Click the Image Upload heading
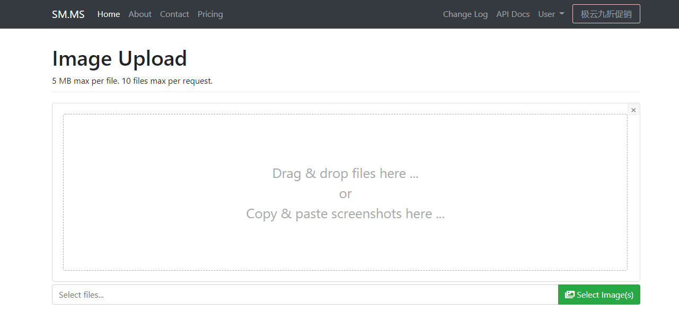The image size is (679, 312). (x=120, y=58)
